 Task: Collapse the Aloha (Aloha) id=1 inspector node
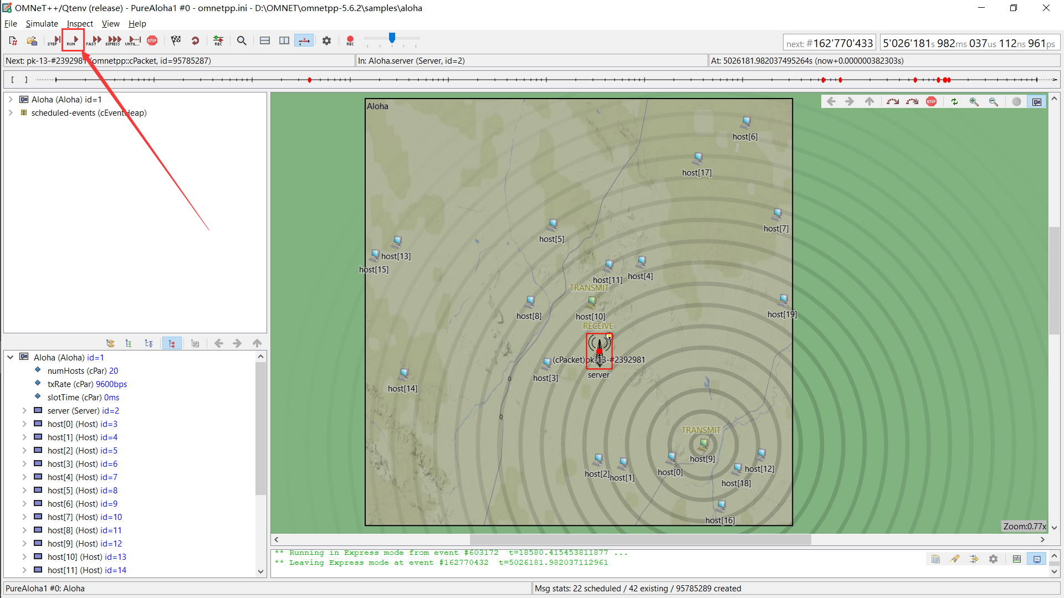point(11,358)
